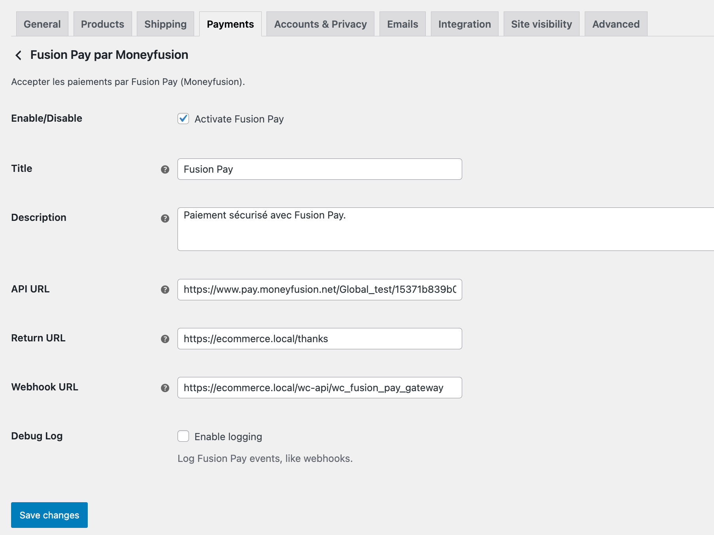Open the Integration settings tab

pyautogui.click(x=464, y=24)
